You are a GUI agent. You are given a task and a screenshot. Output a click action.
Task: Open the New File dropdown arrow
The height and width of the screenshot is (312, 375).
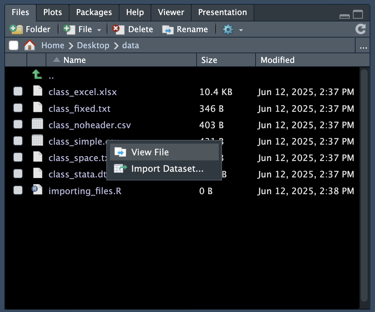point(99,30)
